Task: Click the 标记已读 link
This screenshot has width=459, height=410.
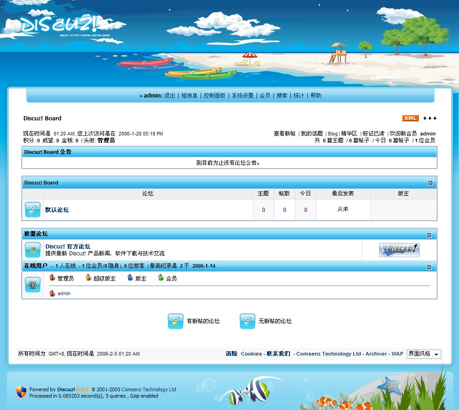Action: click(373, 134)
